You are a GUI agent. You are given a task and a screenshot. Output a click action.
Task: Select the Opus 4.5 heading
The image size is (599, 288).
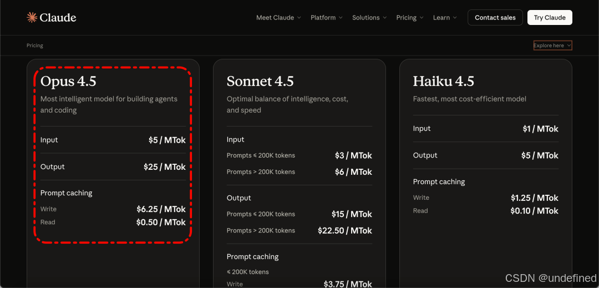coord(68,82)
